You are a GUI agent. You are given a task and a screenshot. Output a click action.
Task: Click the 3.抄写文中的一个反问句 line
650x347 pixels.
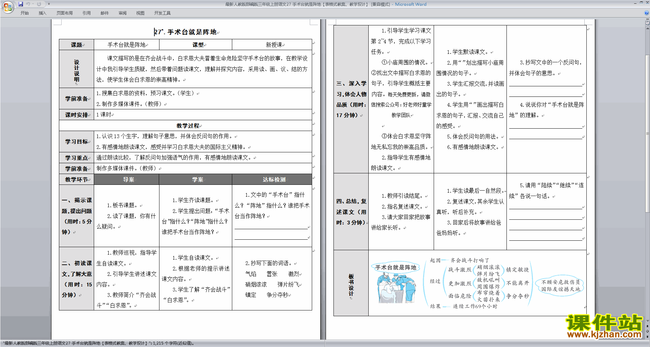point(551,62)
